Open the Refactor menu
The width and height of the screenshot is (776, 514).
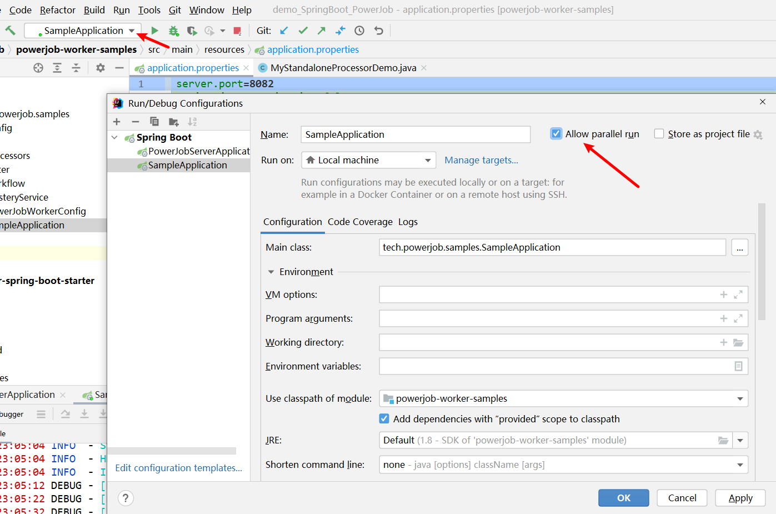pyautogui.click(x=57, y=10)
